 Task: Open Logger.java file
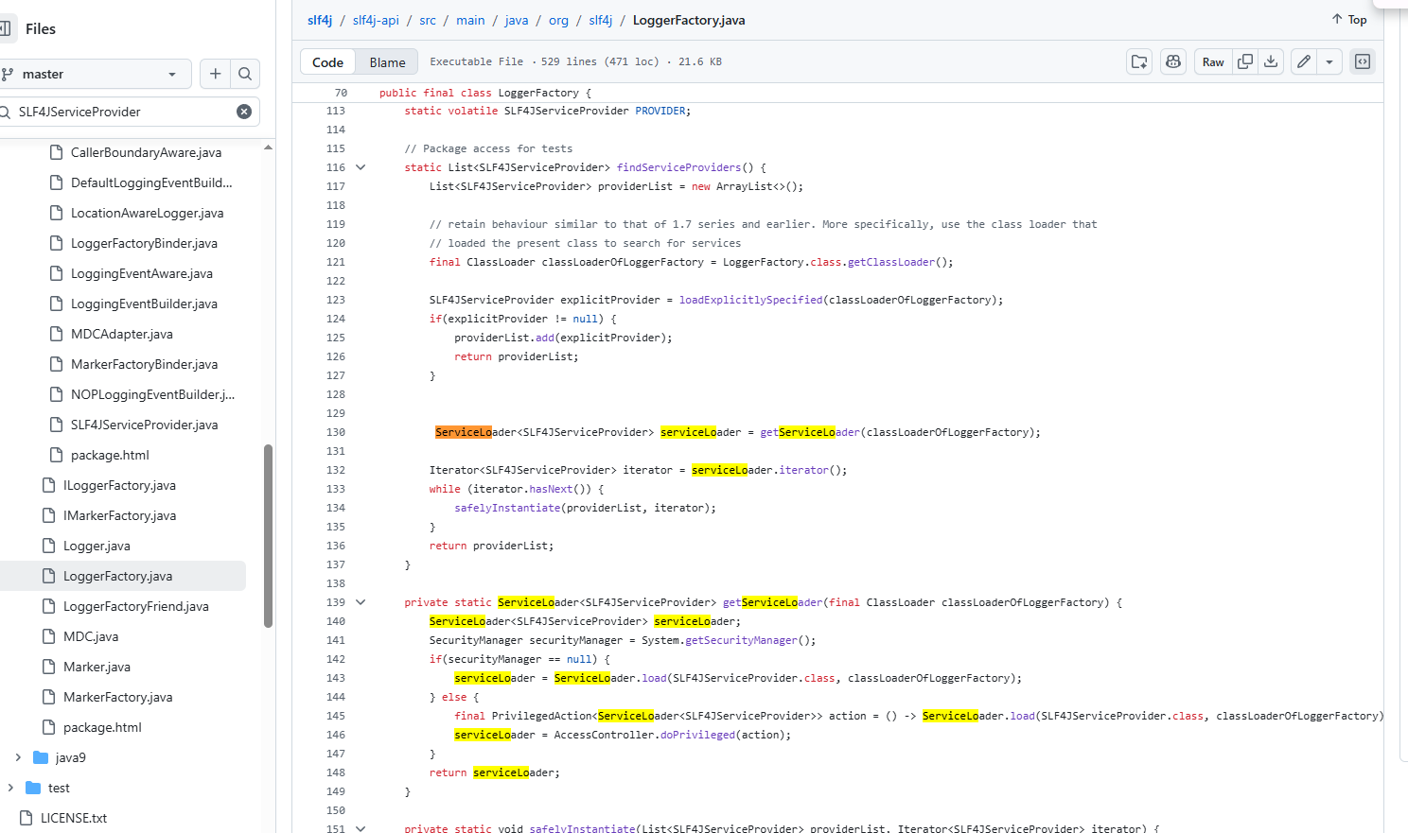[97, 546]
